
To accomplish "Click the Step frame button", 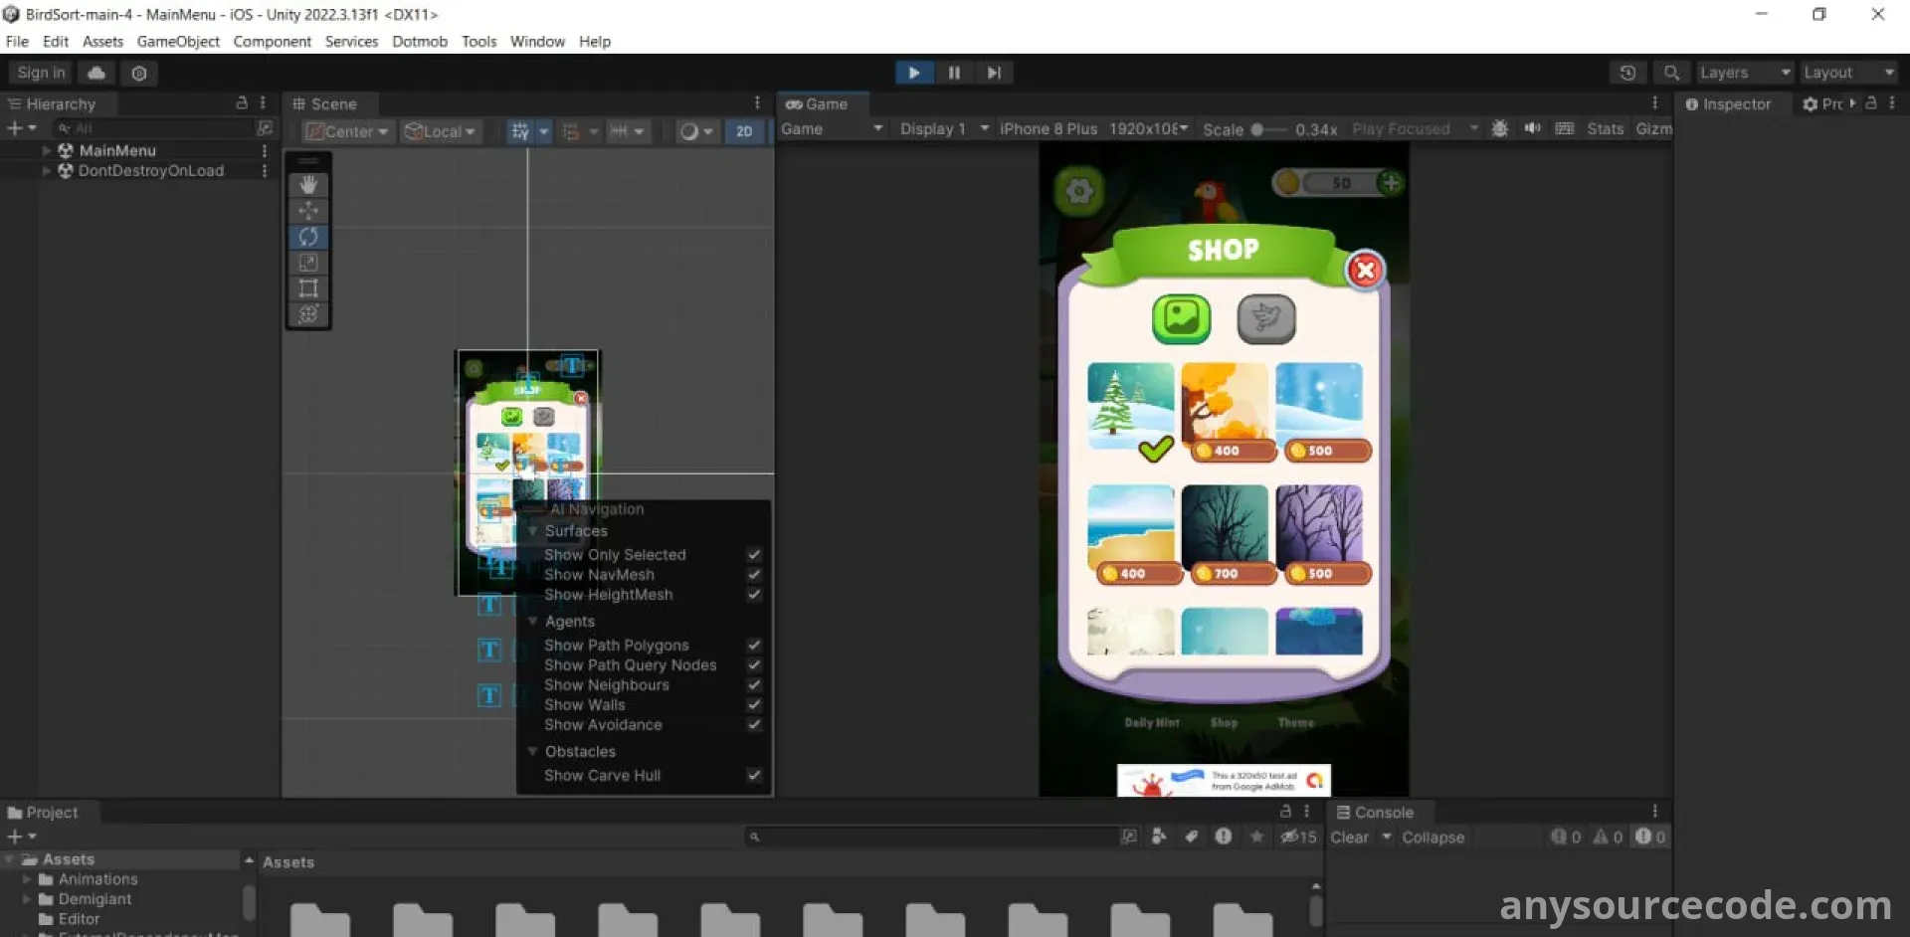I will click(x=994, y=73).
